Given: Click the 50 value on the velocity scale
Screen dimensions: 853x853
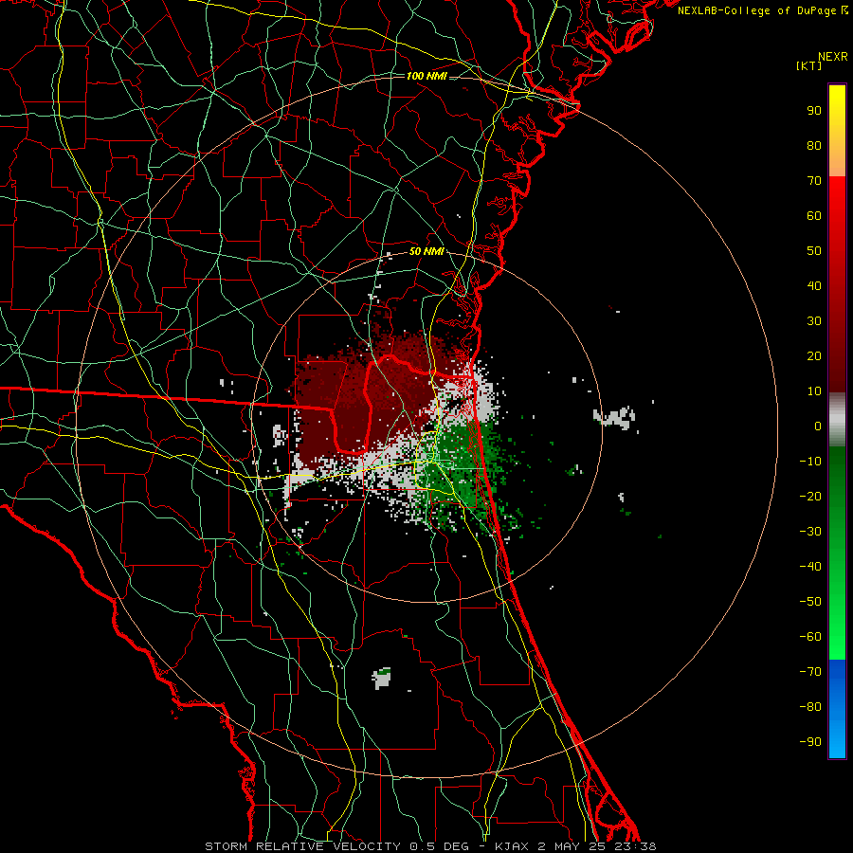Looking at the screenshot, I should coord(814,251).
